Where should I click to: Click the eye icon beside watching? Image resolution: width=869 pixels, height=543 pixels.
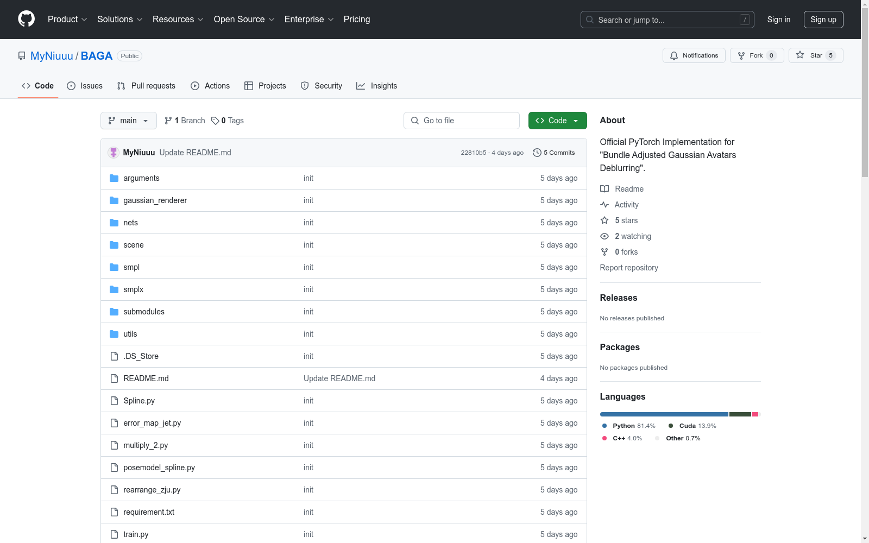pos(604,236)
